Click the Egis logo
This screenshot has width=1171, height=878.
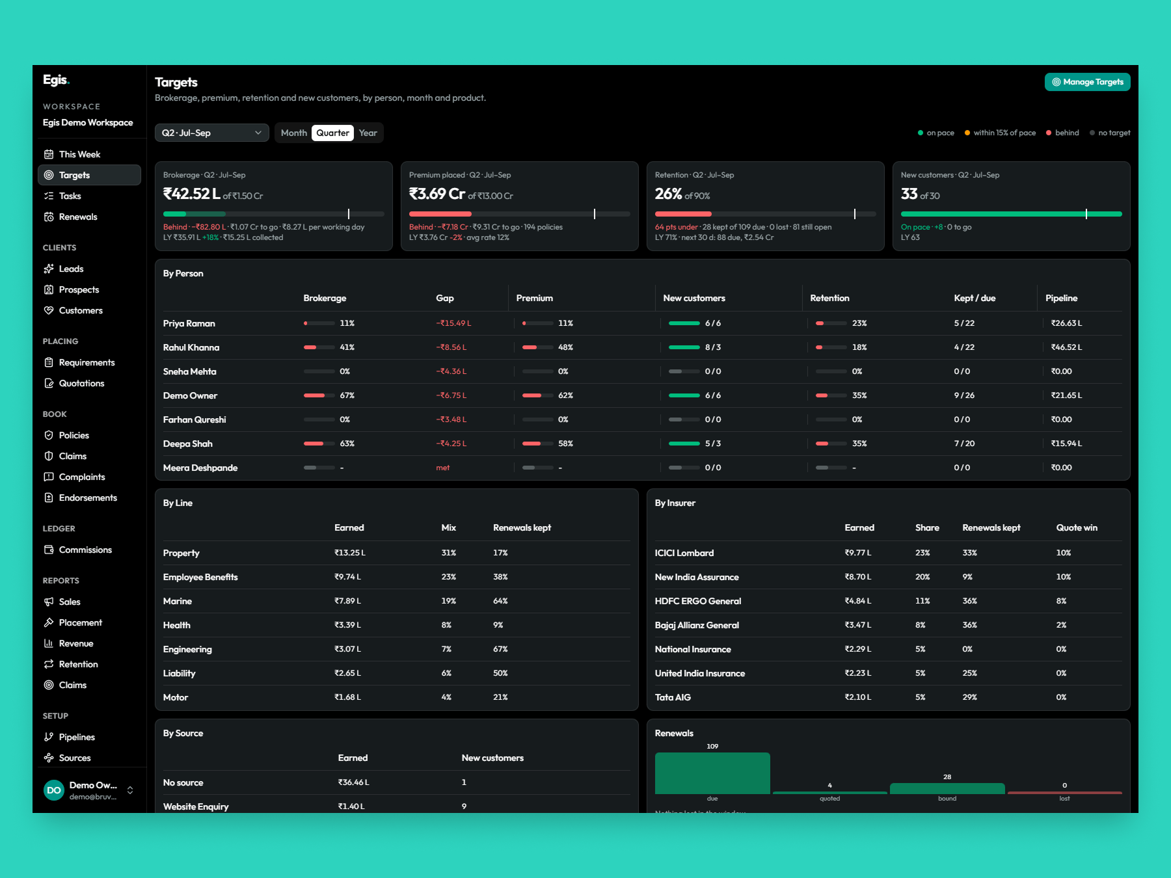[x=56, y=80]
